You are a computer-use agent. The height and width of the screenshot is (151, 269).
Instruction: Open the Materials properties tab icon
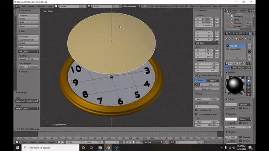251,34
